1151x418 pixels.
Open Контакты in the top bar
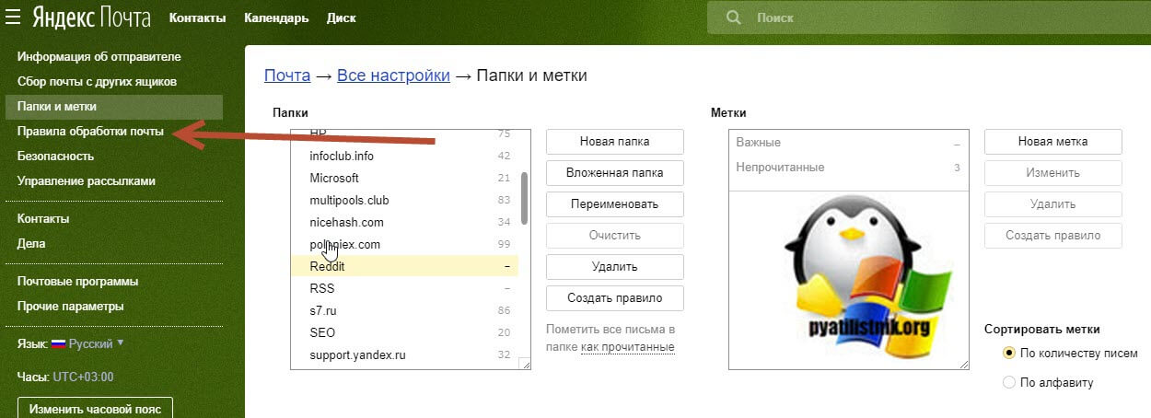[197, 17]
